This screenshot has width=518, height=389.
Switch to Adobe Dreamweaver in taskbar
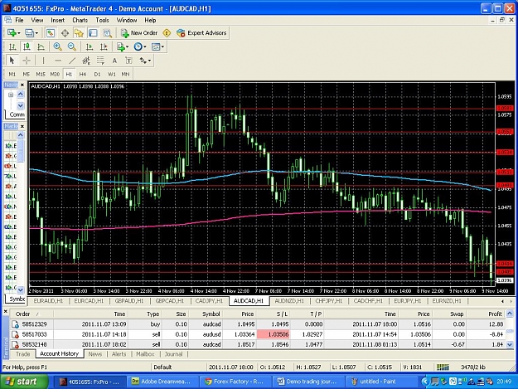(162, 382)
